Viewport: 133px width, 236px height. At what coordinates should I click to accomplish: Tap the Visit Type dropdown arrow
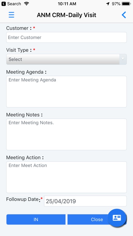(123, 59)
